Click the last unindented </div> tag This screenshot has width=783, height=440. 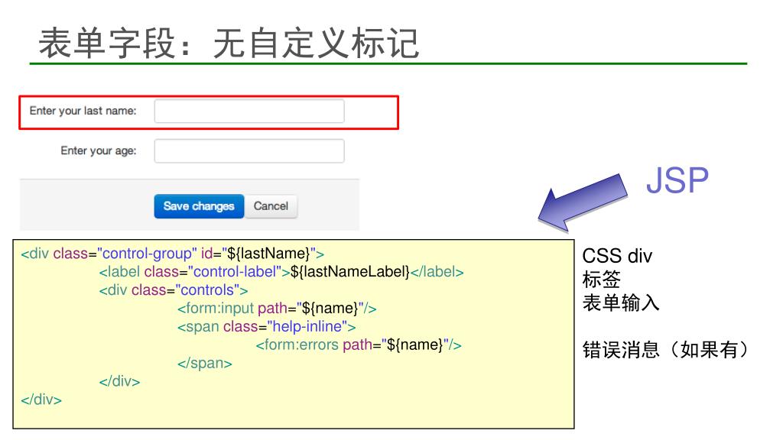click(x=41, y=400)
